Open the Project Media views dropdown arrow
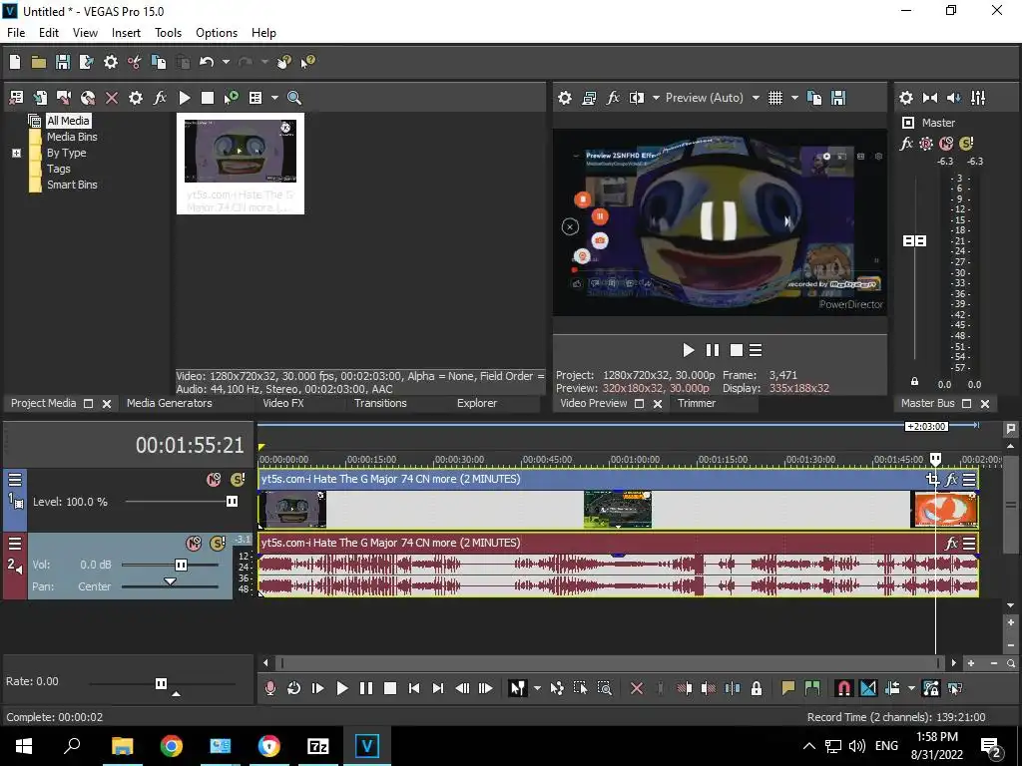Image resolution: width=1022 pixels, height=766 pixels. point(274,98)
